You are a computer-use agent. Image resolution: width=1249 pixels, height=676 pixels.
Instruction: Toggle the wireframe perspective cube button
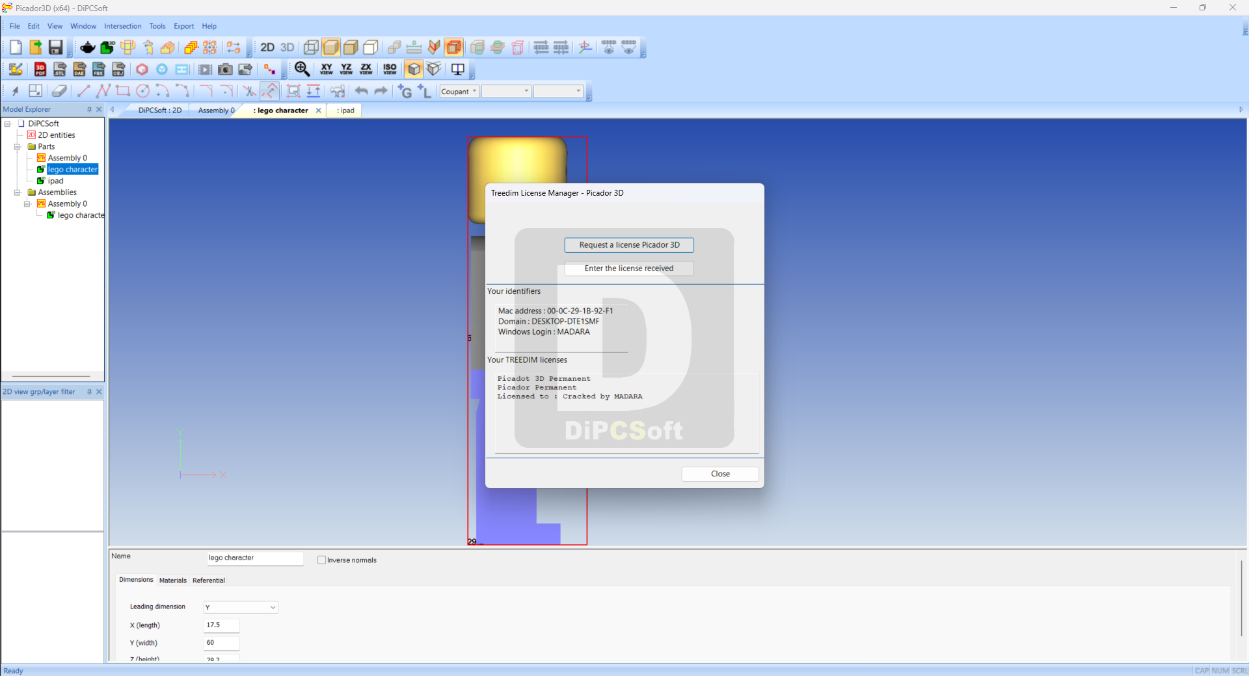pyautogui.click(x=434, y=69)
